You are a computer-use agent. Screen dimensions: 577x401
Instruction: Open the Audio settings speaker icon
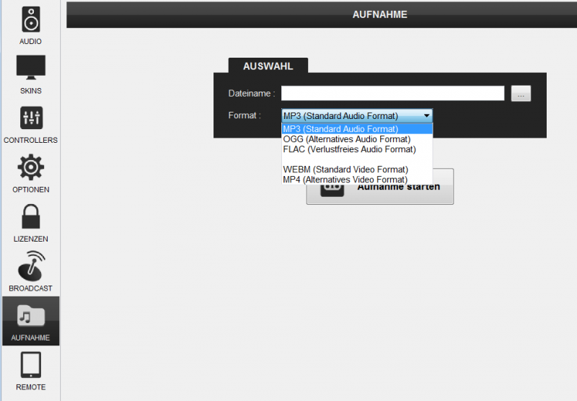point(31,19)
